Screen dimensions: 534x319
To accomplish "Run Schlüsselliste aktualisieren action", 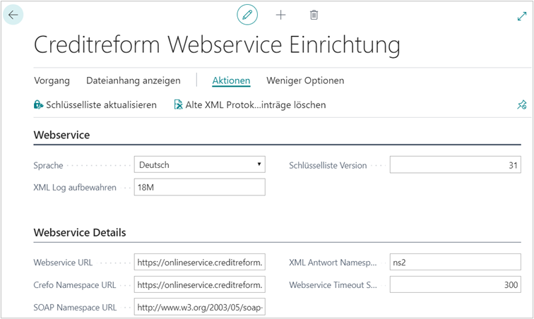I will pyautogui.click(x=95, y=105).
